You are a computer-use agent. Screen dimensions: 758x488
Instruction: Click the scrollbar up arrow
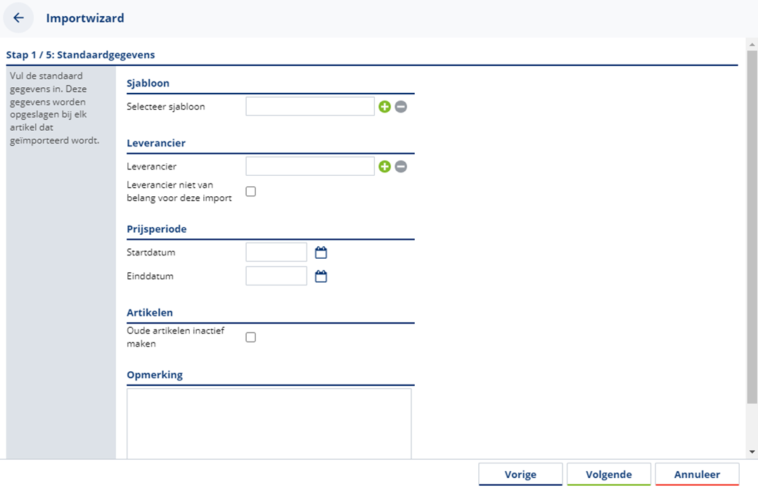(752, 44)
